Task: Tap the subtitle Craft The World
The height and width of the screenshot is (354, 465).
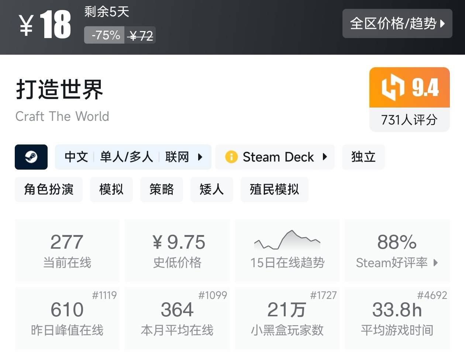Action: click(x=62, y=116)
